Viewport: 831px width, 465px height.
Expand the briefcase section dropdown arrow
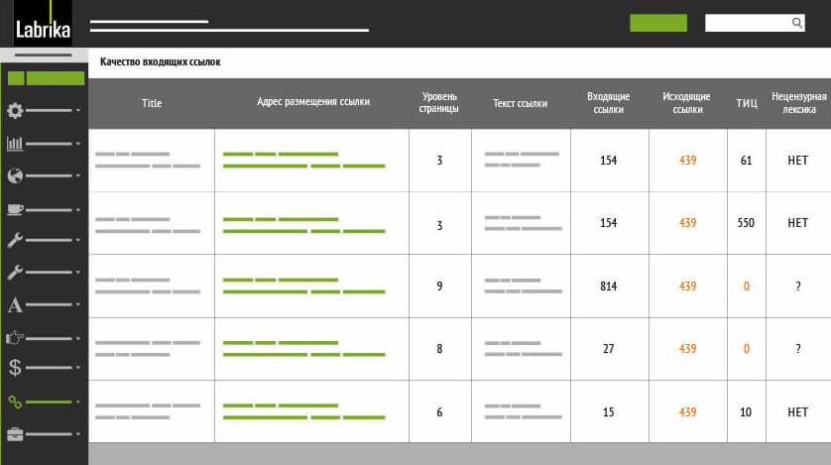78,434
